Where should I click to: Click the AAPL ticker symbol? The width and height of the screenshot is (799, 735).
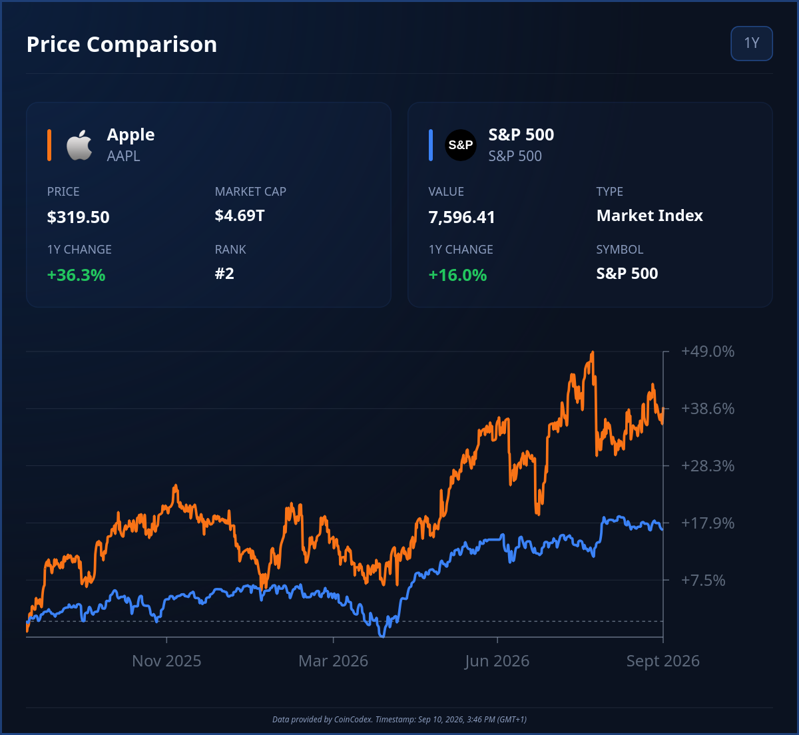point(123,156)
